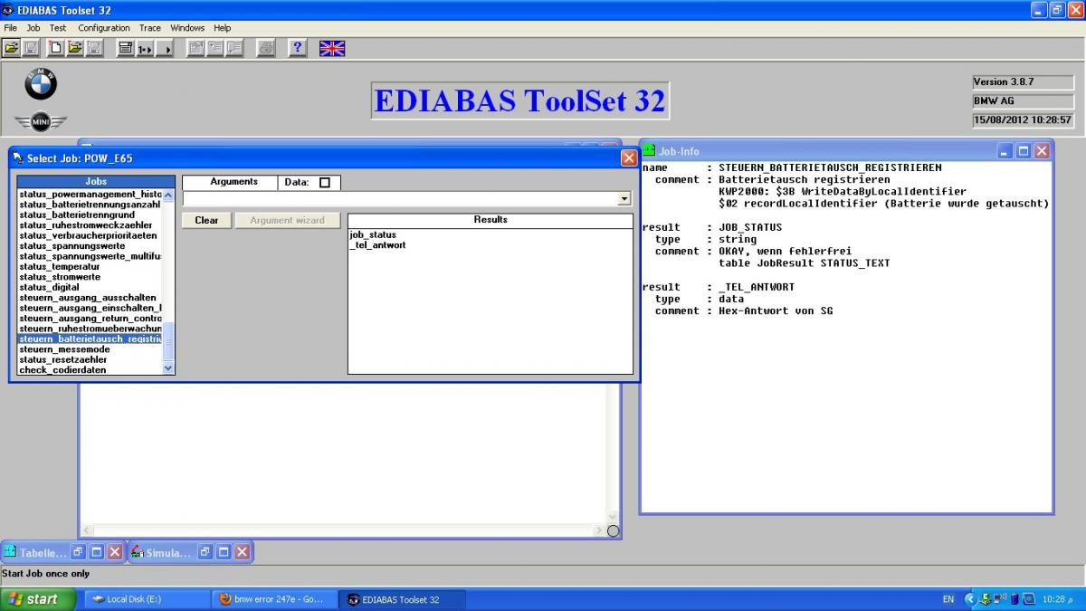The width and height of the screenshot is (1086, 611).
Task: Click the Tabelle minimized window icon
Action: (10, 551)
